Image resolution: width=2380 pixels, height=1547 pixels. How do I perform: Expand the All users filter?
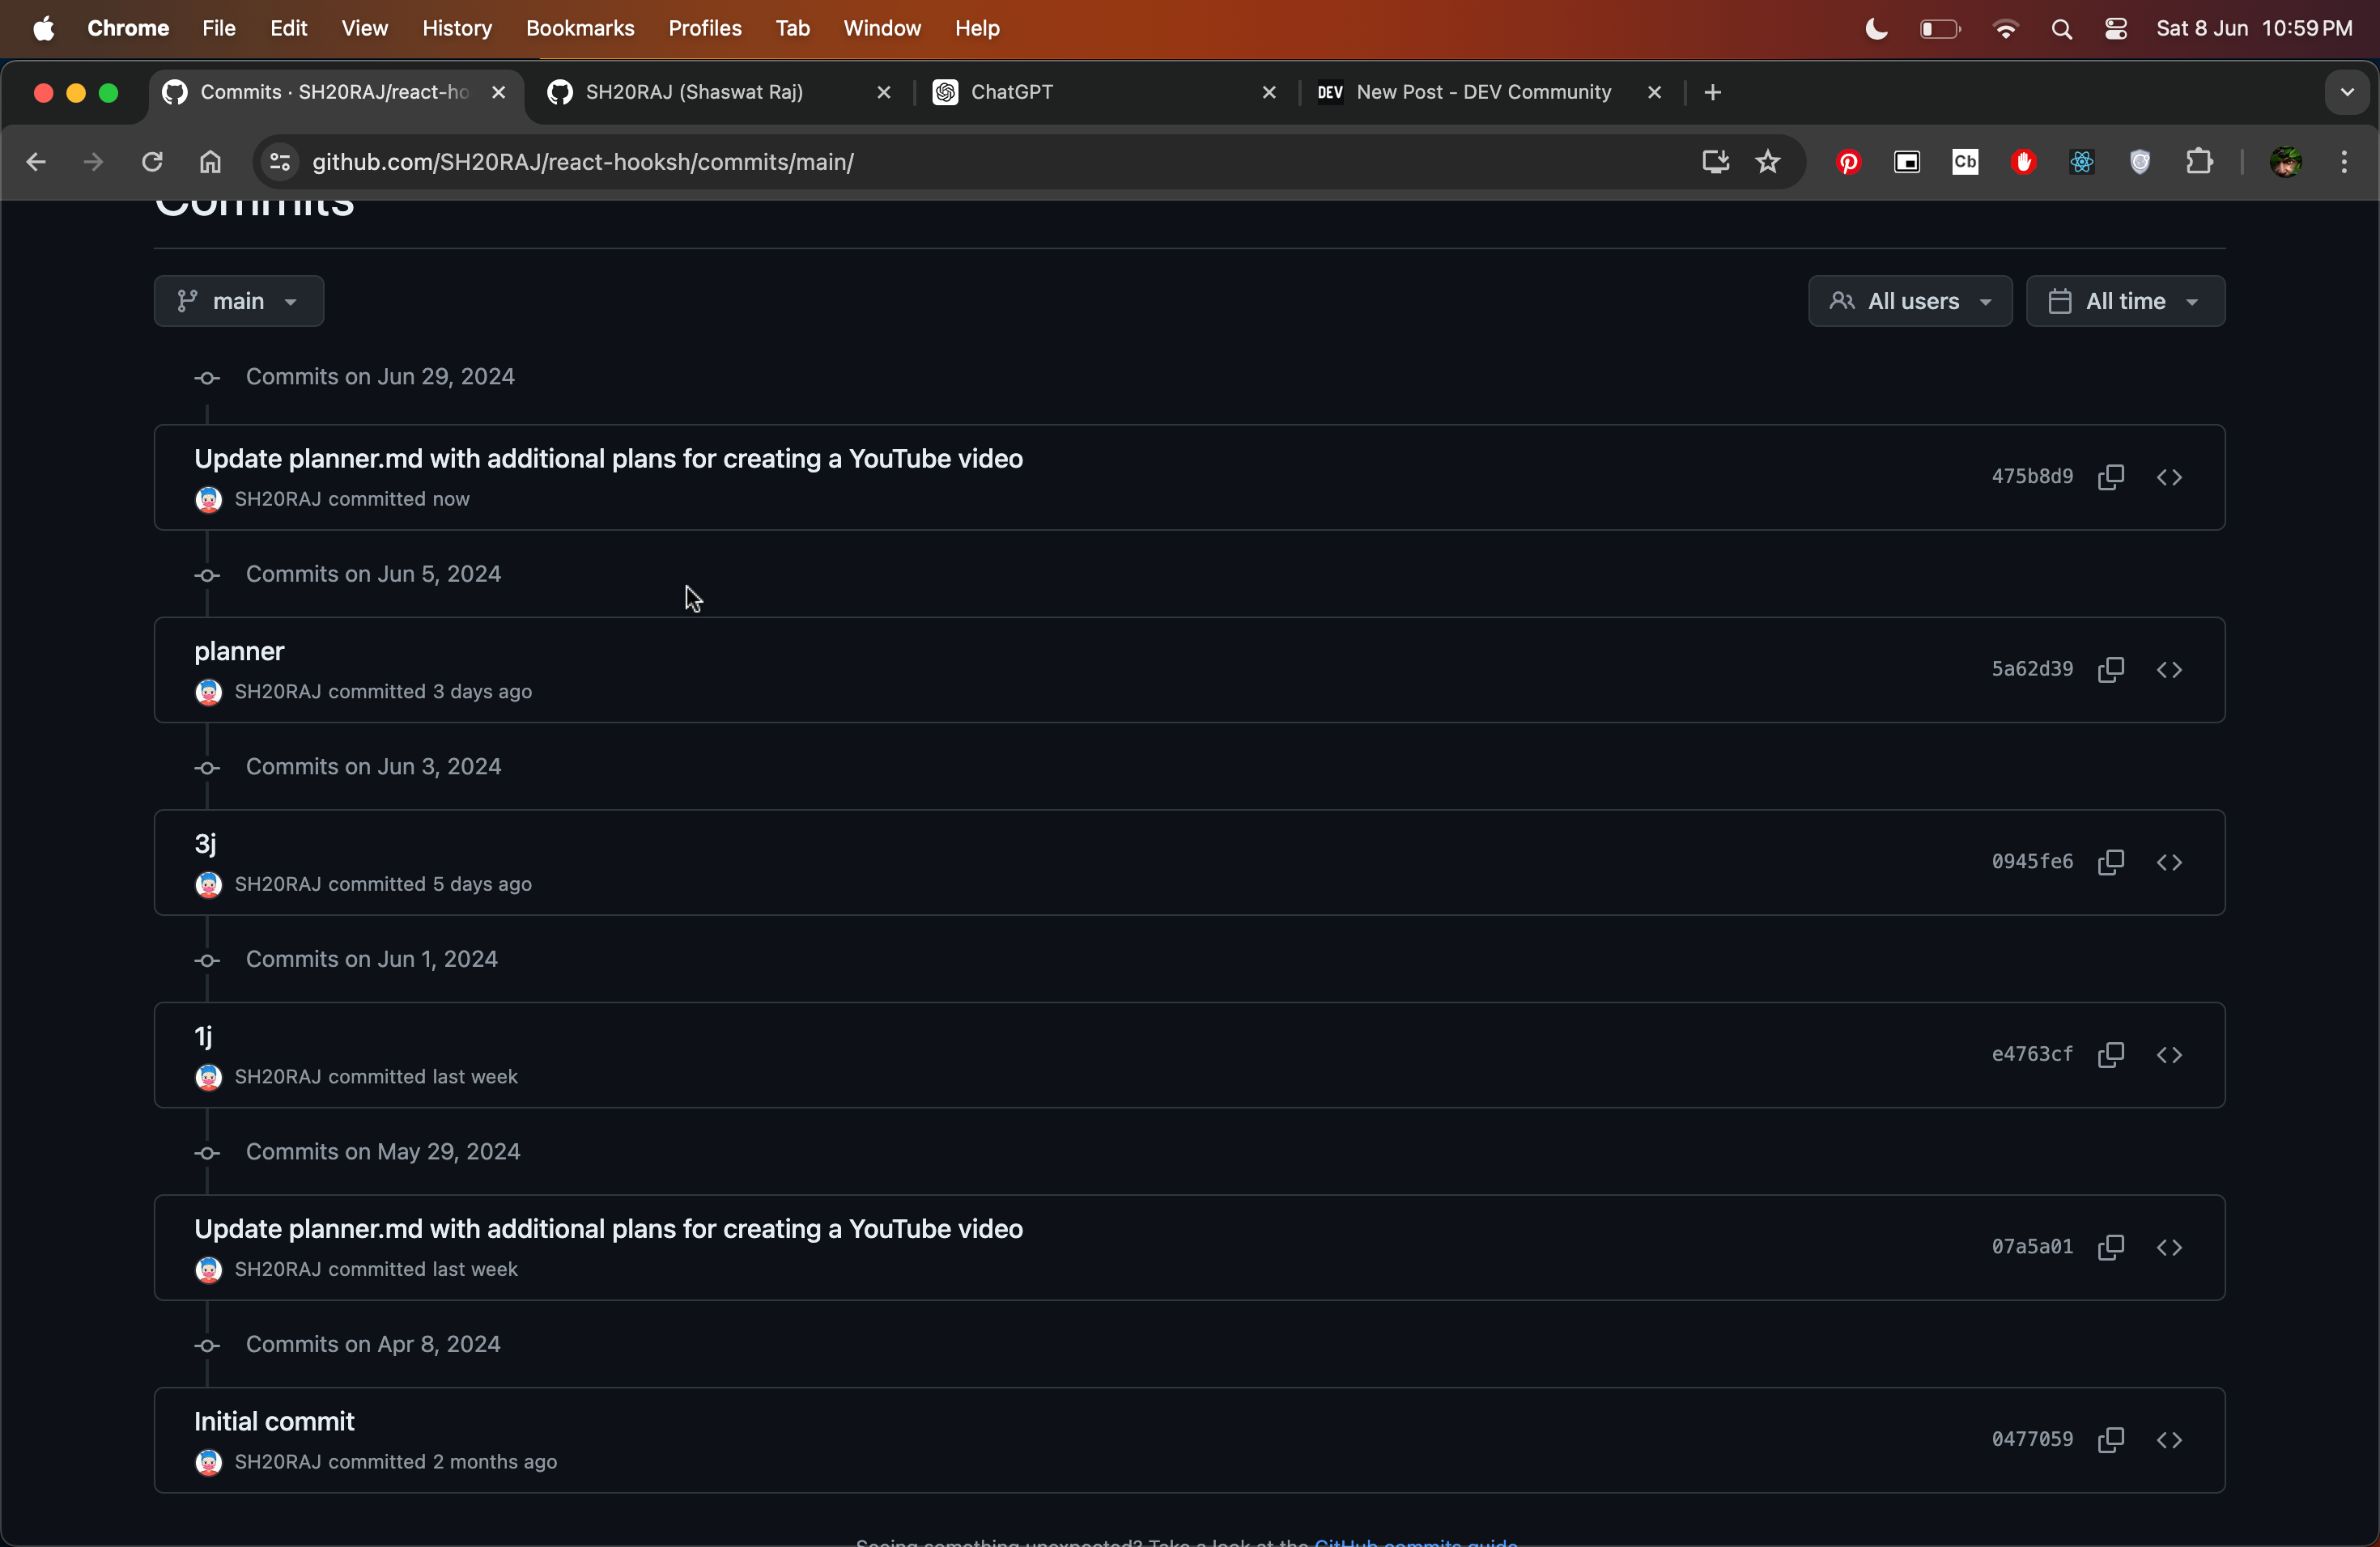click(1909, 301)
